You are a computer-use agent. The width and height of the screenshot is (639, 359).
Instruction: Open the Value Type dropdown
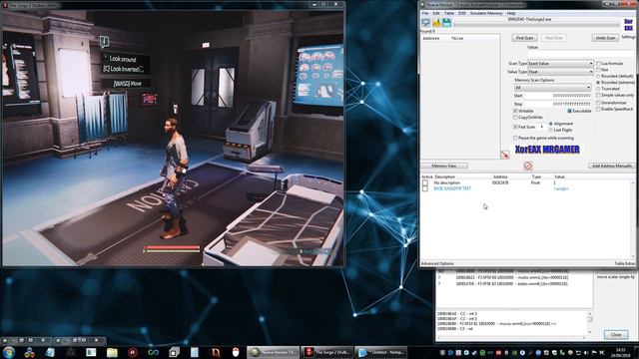coord(560,72)
